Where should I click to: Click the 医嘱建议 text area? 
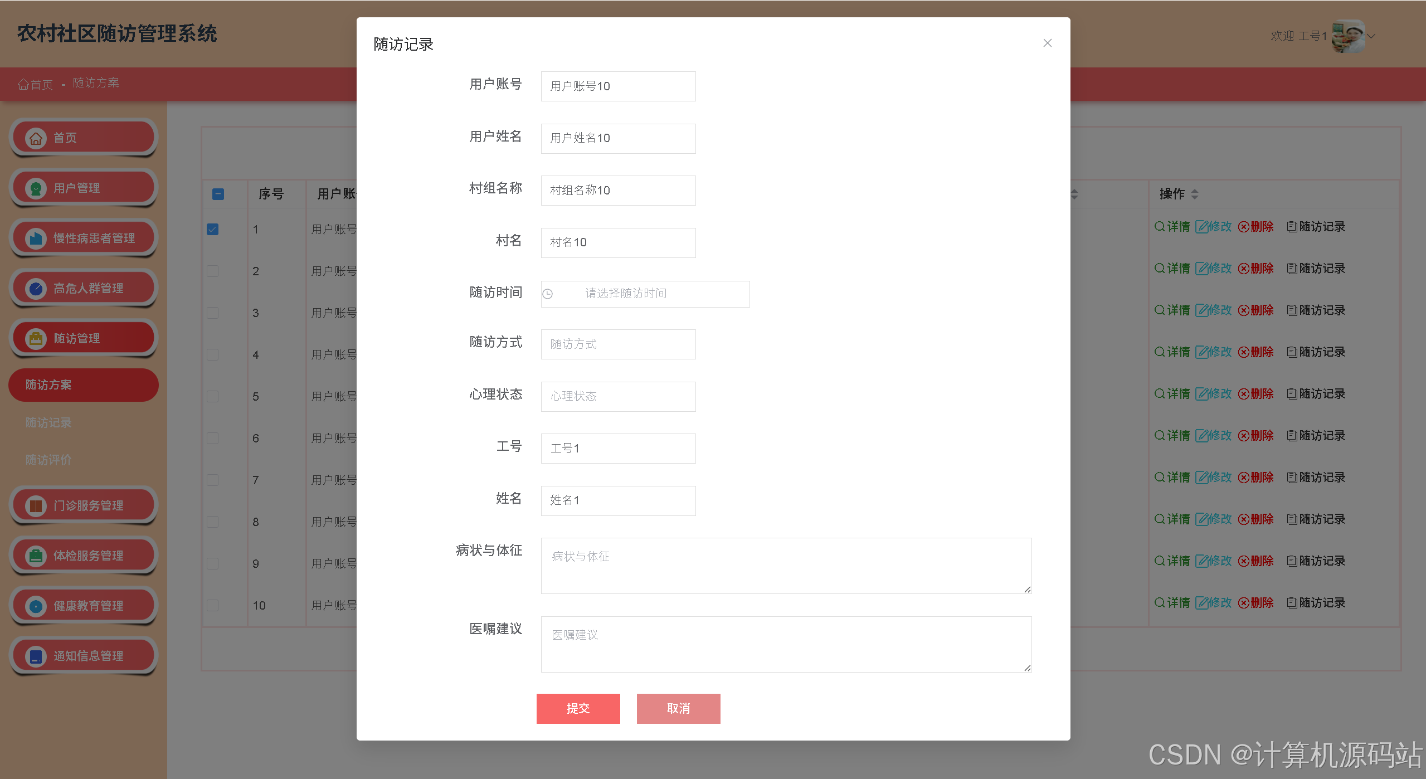pyautogui.click(x=786, y=644)
